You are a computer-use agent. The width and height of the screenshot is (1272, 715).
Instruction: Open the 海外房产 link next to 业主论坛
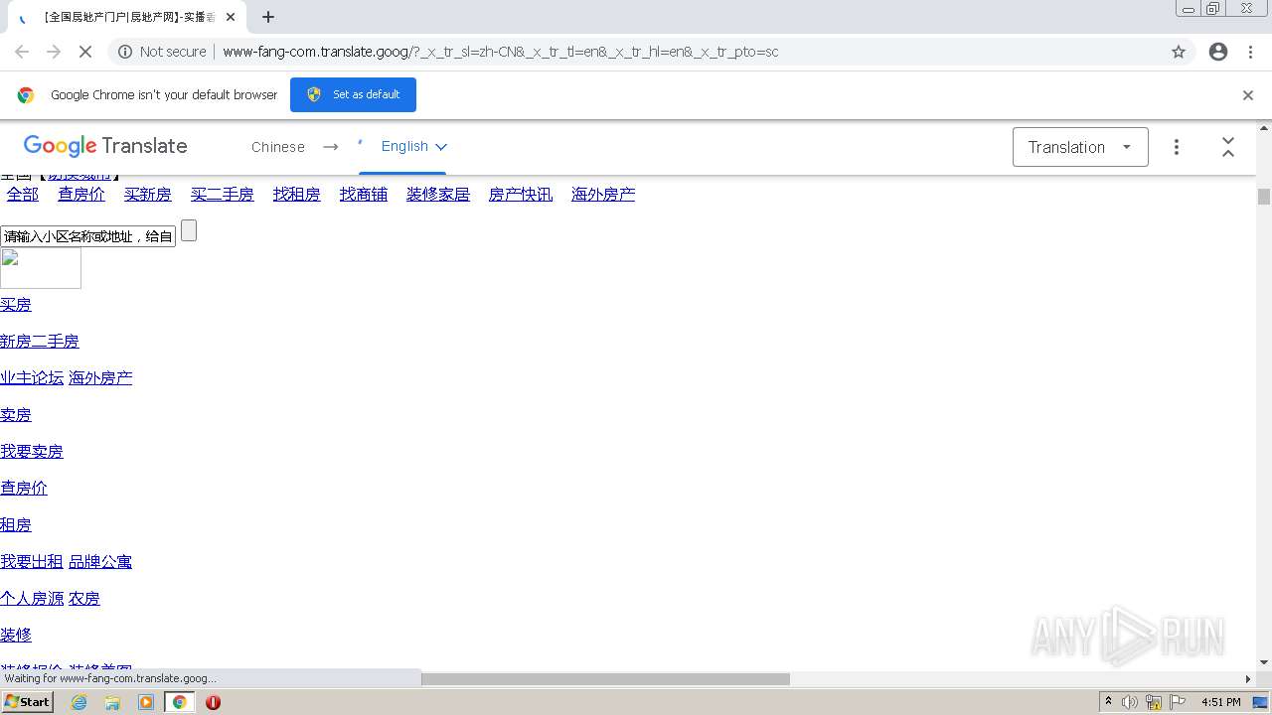point(100,378)
